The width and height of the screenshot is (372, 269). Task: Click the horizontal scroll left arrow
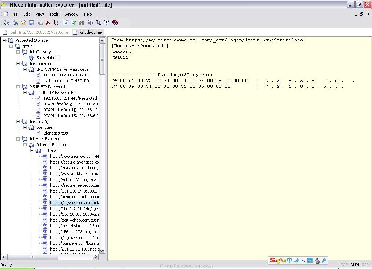(4, 257)
